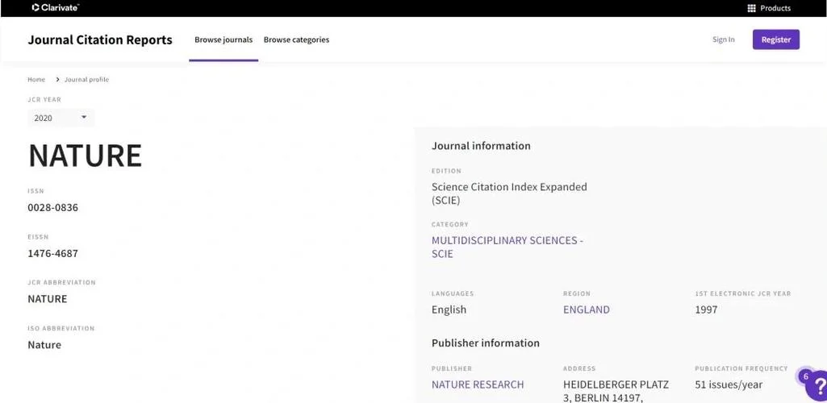Open the JCR Year 2020 dropdown
The width and height of the screenshot is (827, 403).
pyautogui.click(x=61, y=118)
